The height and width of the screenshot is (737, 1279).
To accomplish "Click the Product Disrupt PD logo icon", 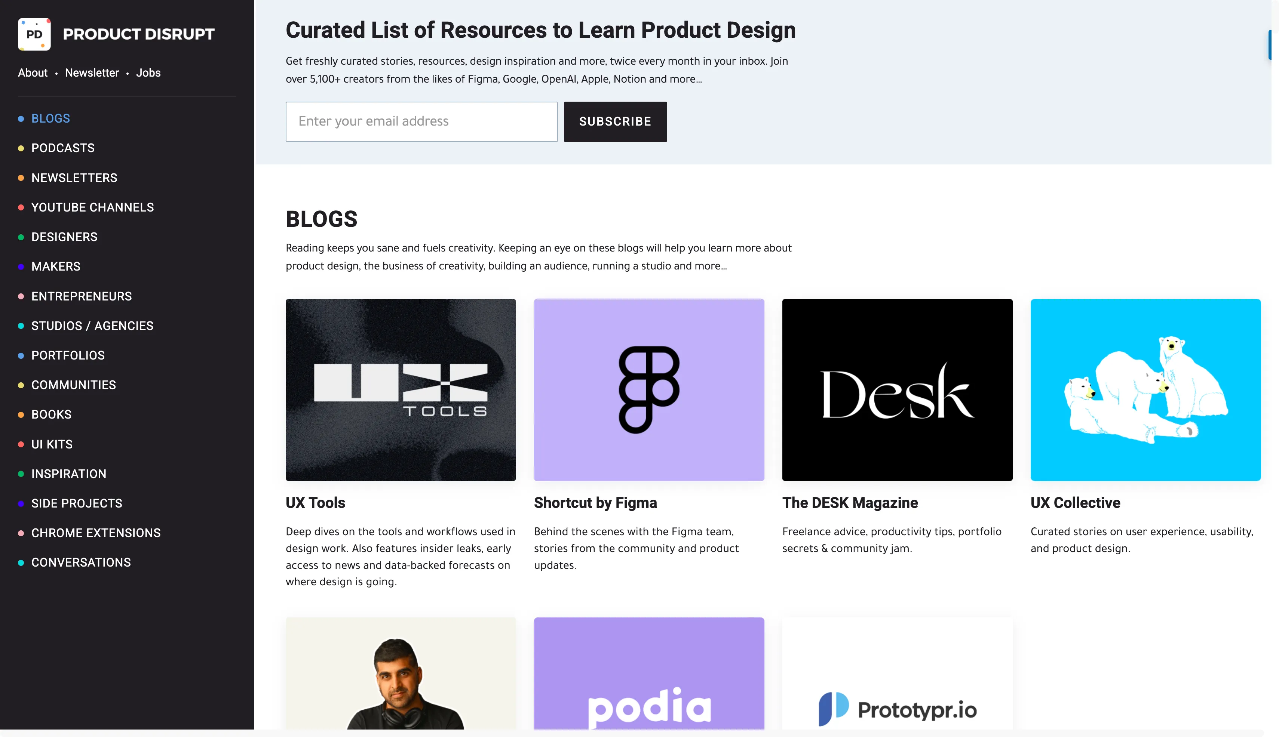I will 34,34.
